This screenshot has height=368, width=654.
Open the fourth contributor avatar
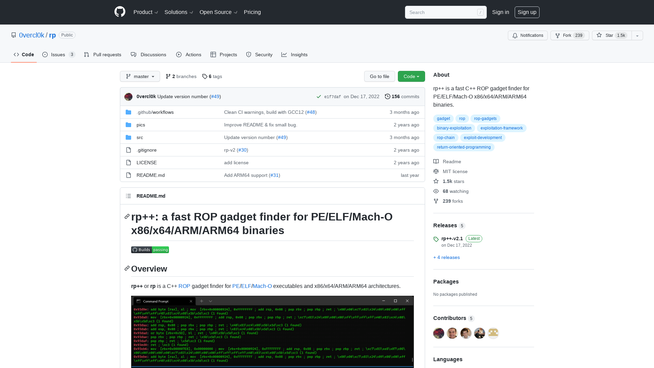[x=480, y=333]
